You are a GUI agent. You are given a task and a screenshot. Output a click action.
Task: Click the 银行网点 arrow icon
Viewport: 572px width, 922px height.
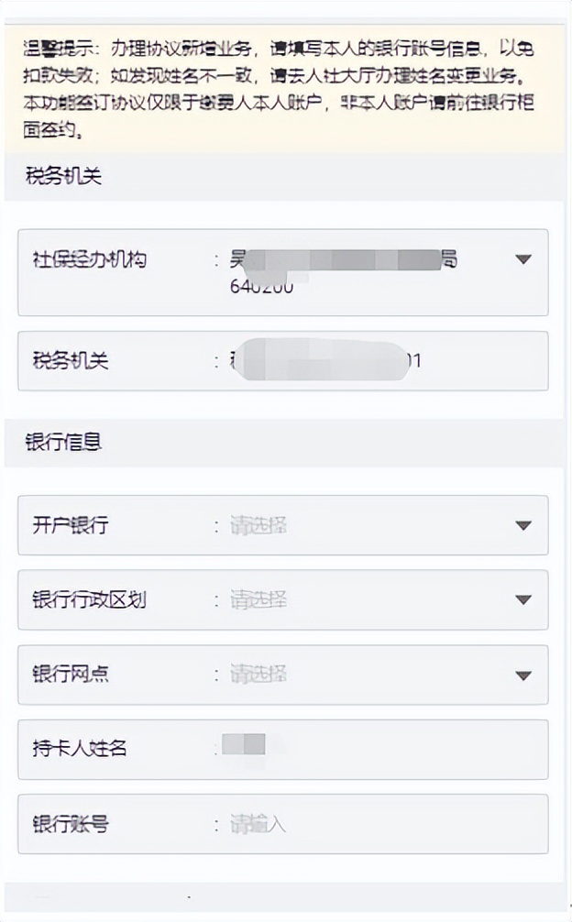click(522, 675)
